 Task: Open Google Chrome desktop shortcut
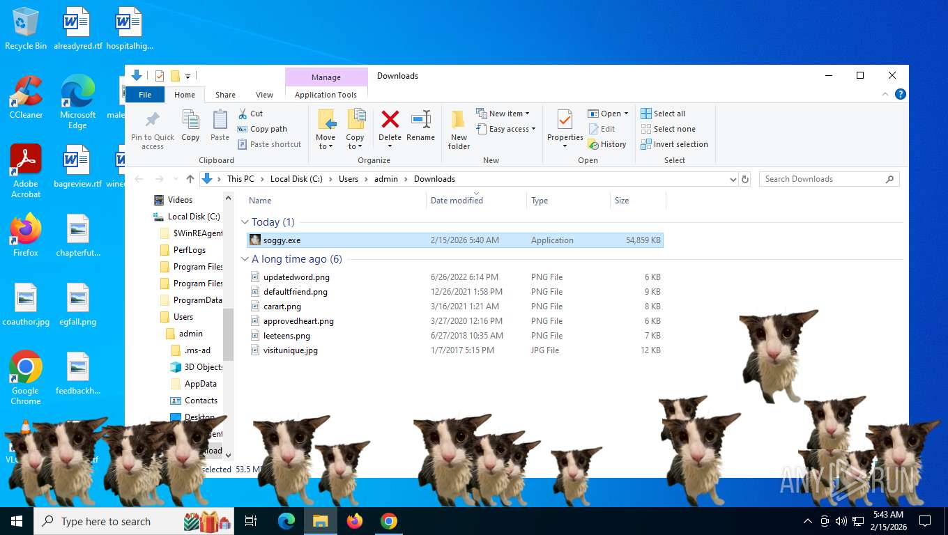point(26,378)
